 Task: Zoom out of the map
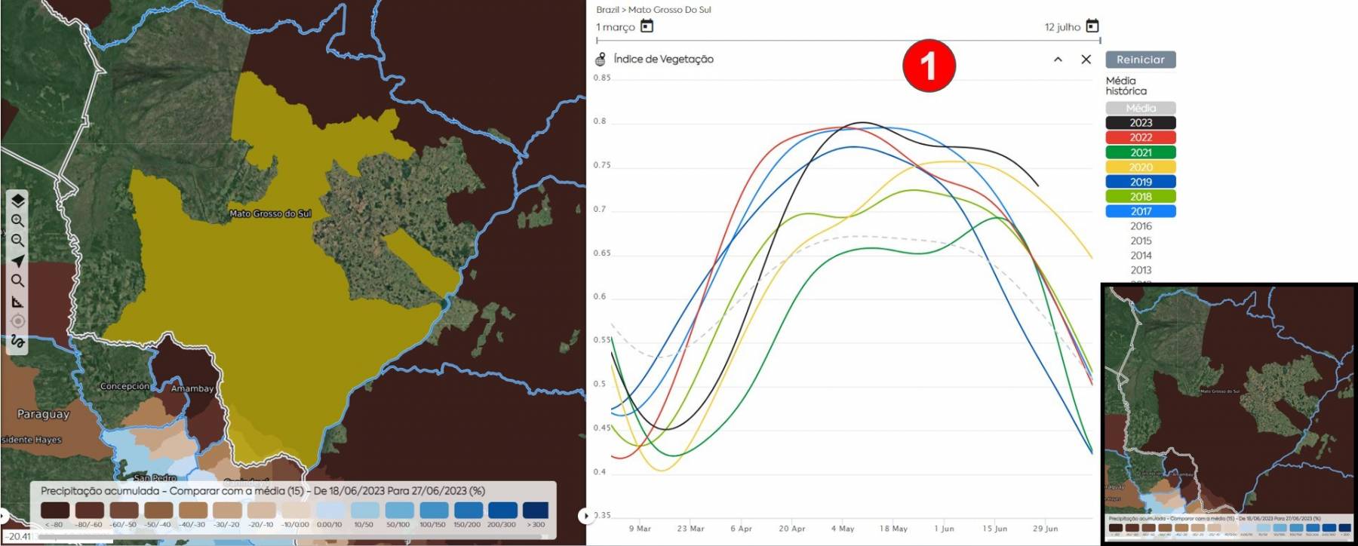pos(17,241)
